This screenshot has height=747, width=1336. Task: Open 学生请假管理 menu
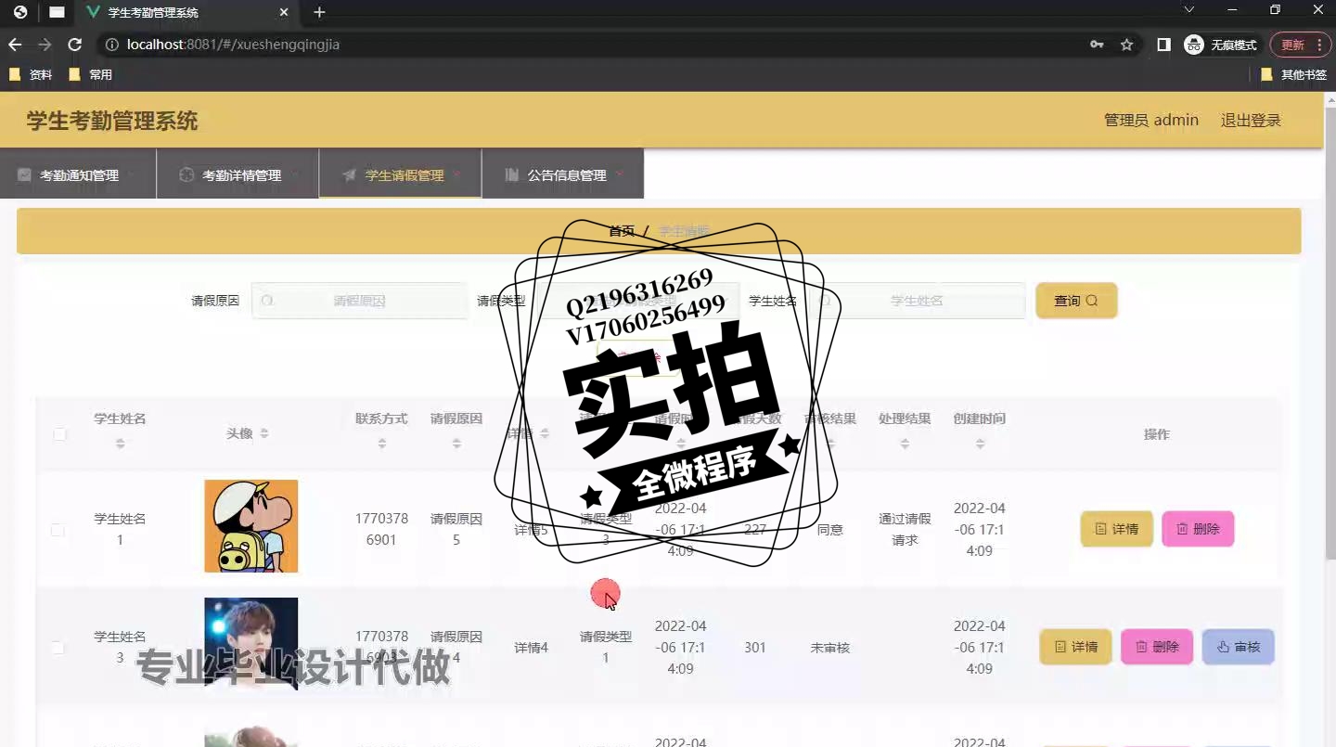(400, 174)
